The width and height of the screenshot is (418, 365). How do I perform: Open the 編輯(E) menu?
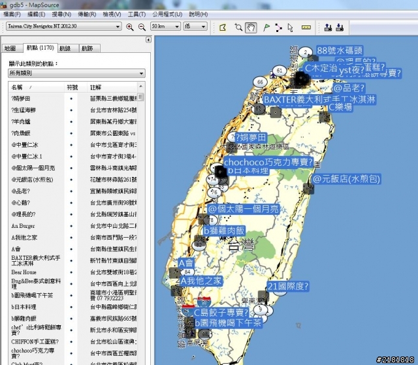(x=37, y=14)
